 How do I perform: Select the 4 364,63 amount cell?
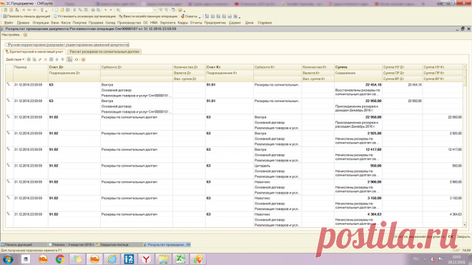358,214
